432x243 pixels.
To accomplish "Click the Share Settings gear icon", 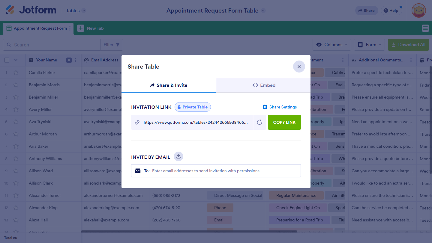I will point(265,107).
